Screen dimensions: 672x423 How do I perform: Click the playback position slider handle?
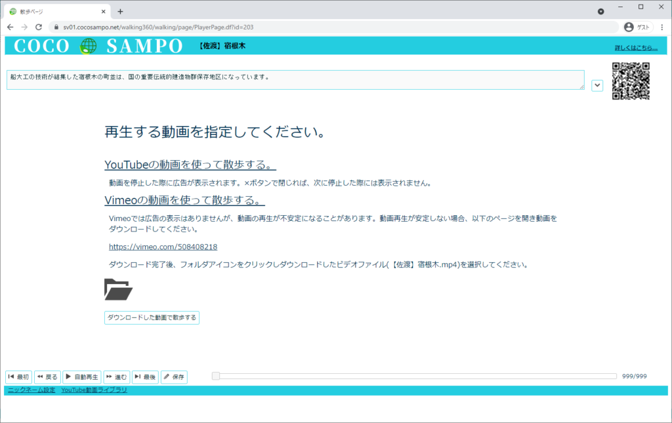pos(216,376)
